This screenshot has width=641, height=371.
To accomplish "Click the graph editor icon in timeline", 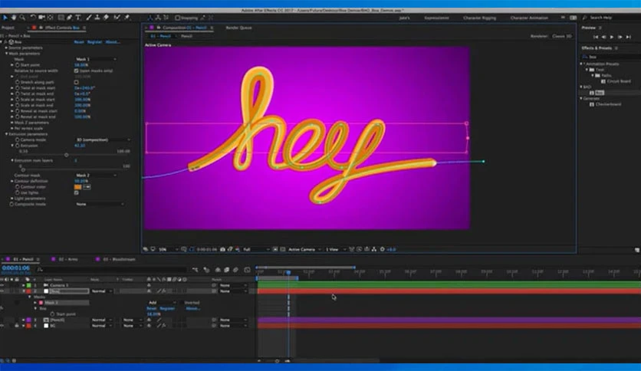I will [248, 270].
